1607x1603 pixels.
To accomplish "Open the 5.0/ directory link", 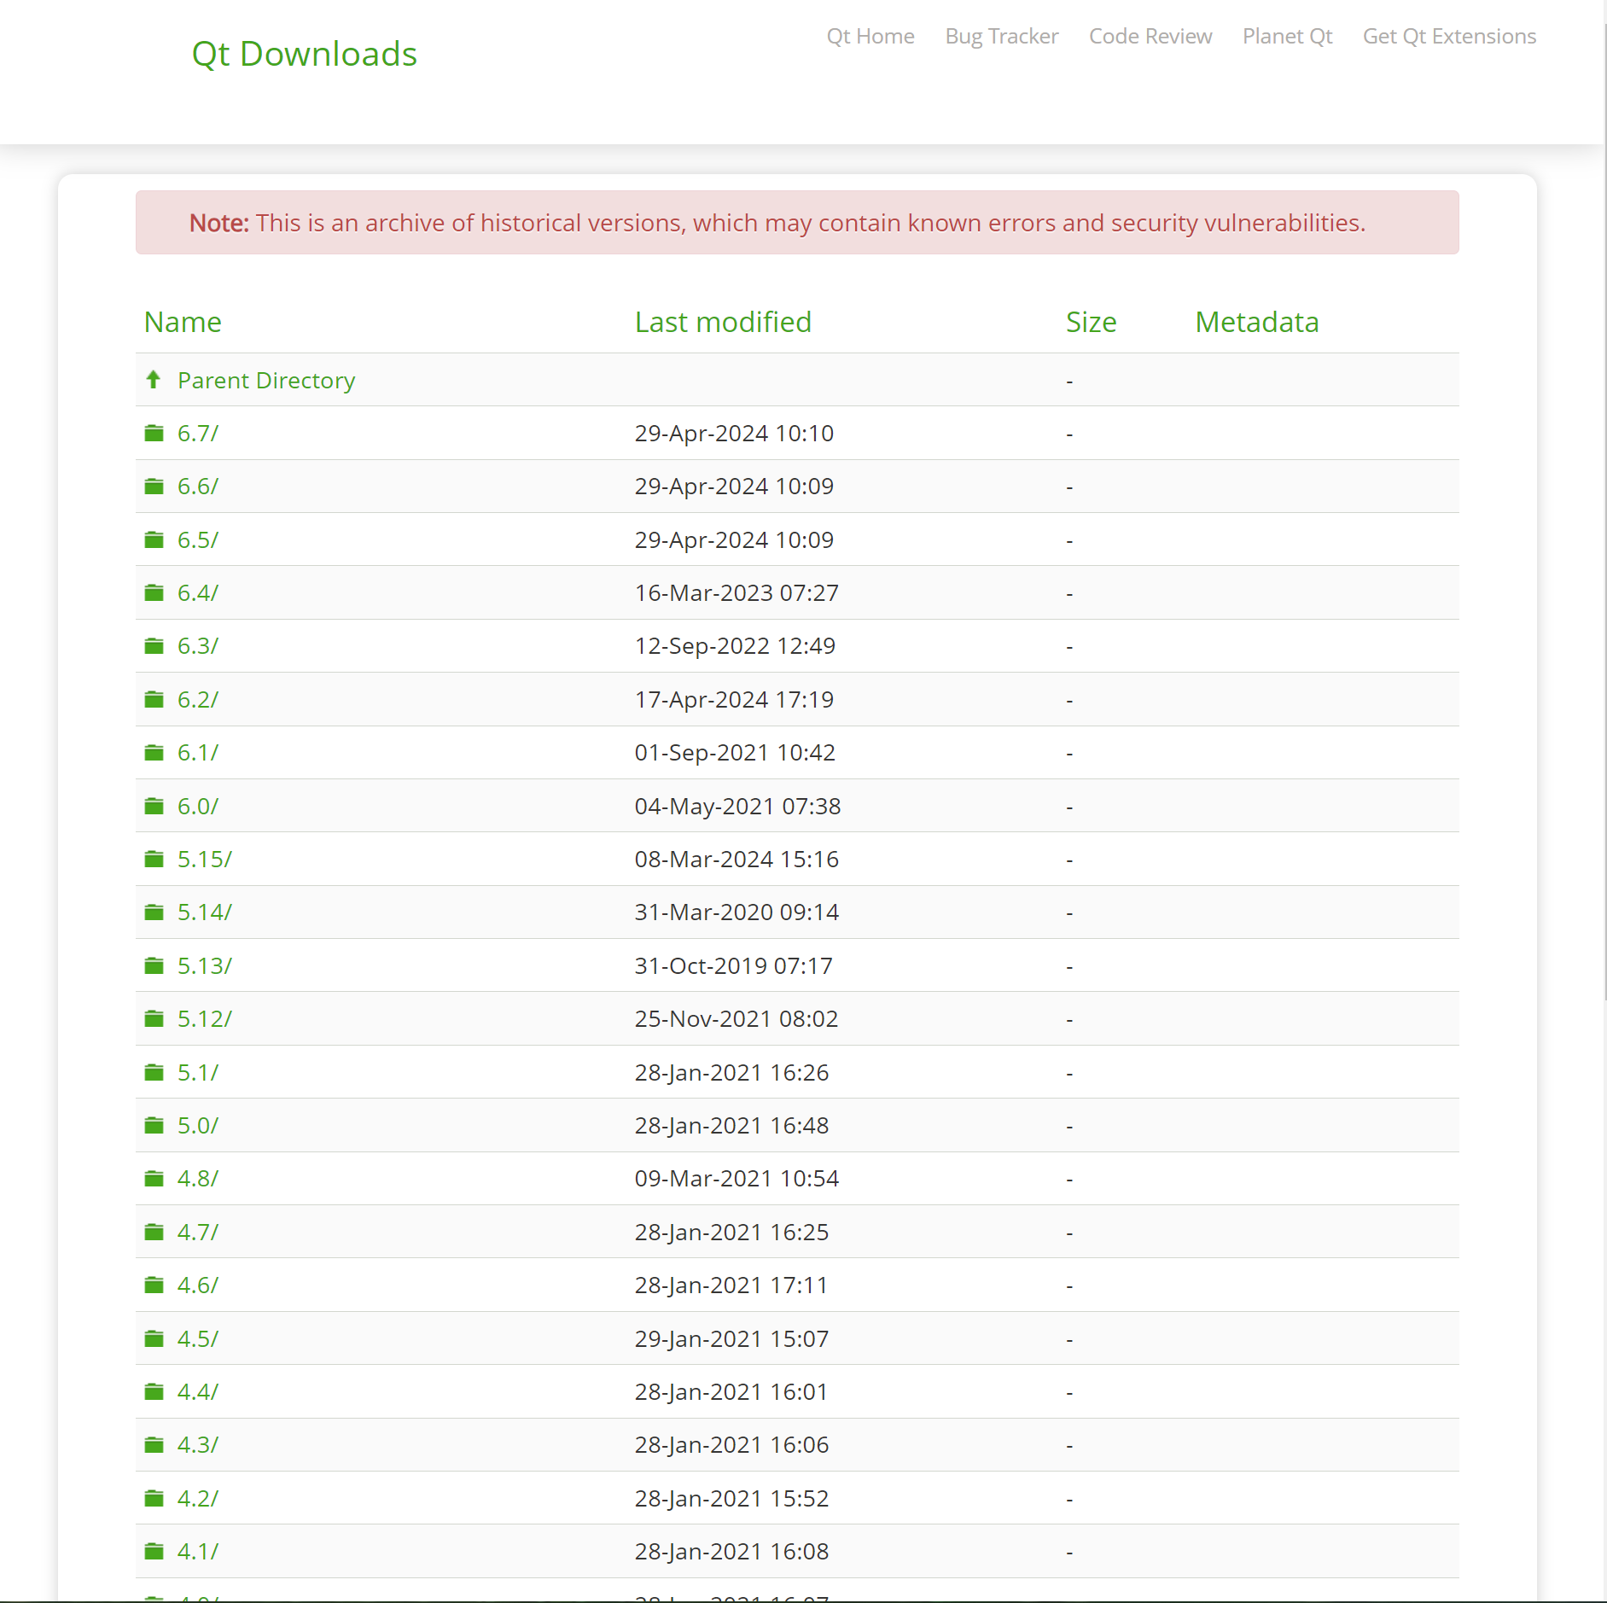I will coord(198,1126).
